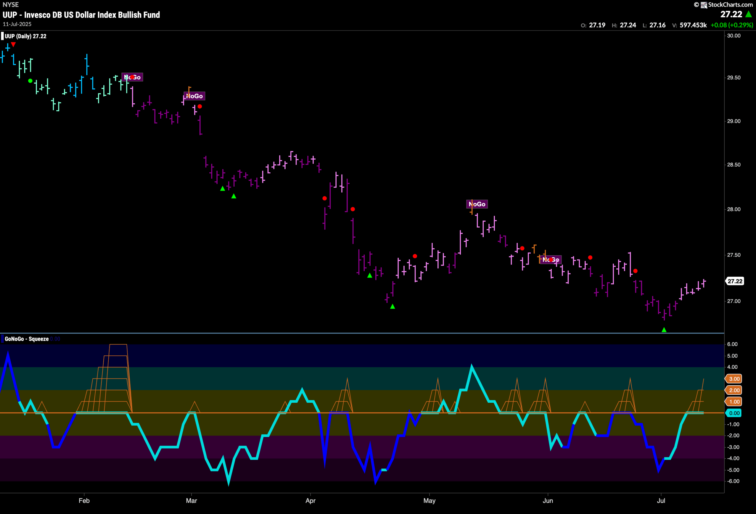Toggle the NoGo flag label in mid-May
The height and width of the screenshot is (514, 756).
click(x=477, y=204)
